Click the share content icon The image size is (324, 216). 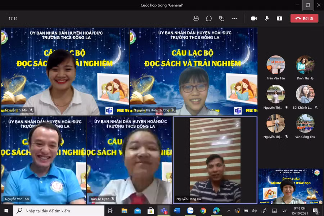pos(280,18)
